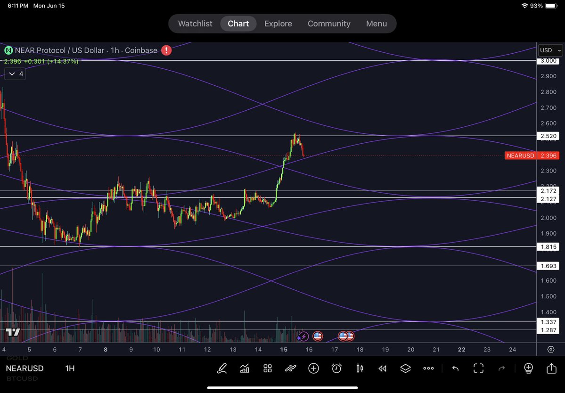Select the 3.000 horizontal line price label

click(548, 60)
